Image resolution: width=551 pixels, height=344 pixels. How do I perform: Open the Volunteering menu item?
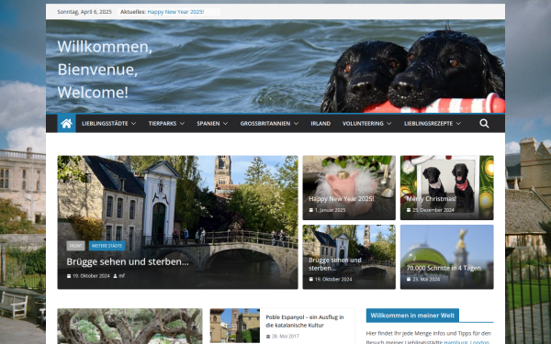(363, 124)
